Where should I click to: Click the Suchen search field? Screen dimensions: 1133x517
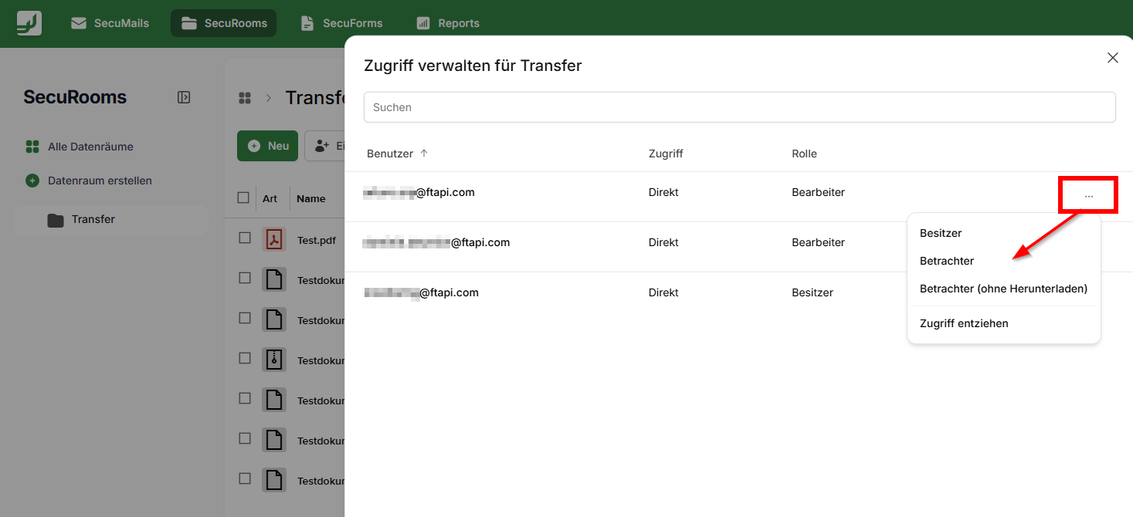coord(740,107)
